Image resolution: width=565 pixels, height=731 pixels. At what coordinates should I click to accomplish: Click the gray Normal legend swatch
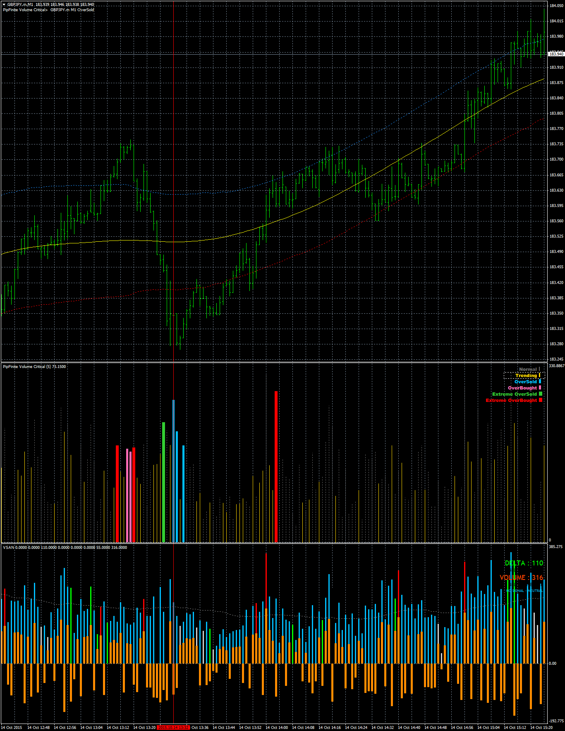pyautogui.click(x=539, y=369)
